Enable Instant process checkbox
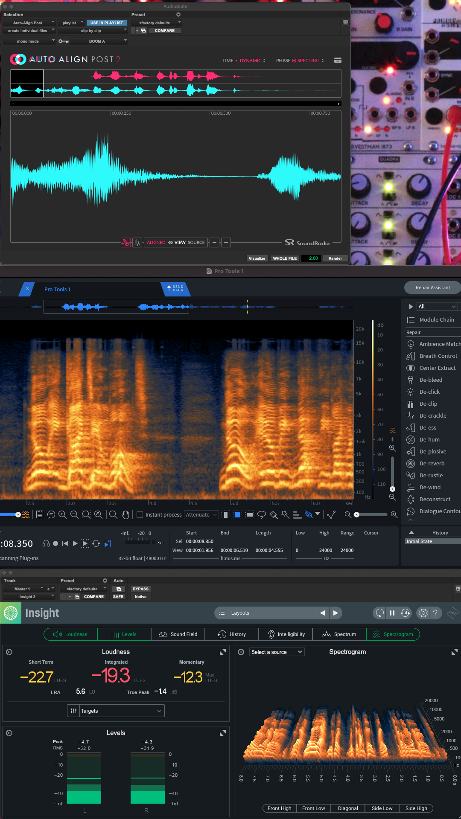Screen dimensions: 461x819 tap(140, 515)
